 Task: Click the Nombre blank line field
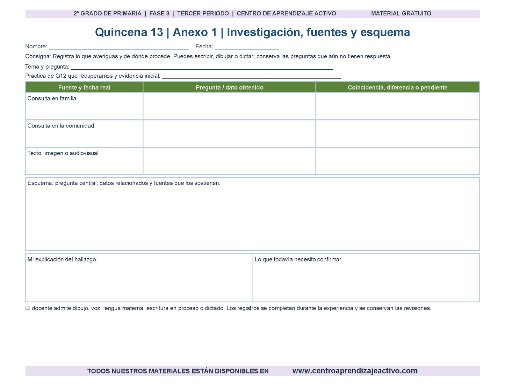[119, 47]
